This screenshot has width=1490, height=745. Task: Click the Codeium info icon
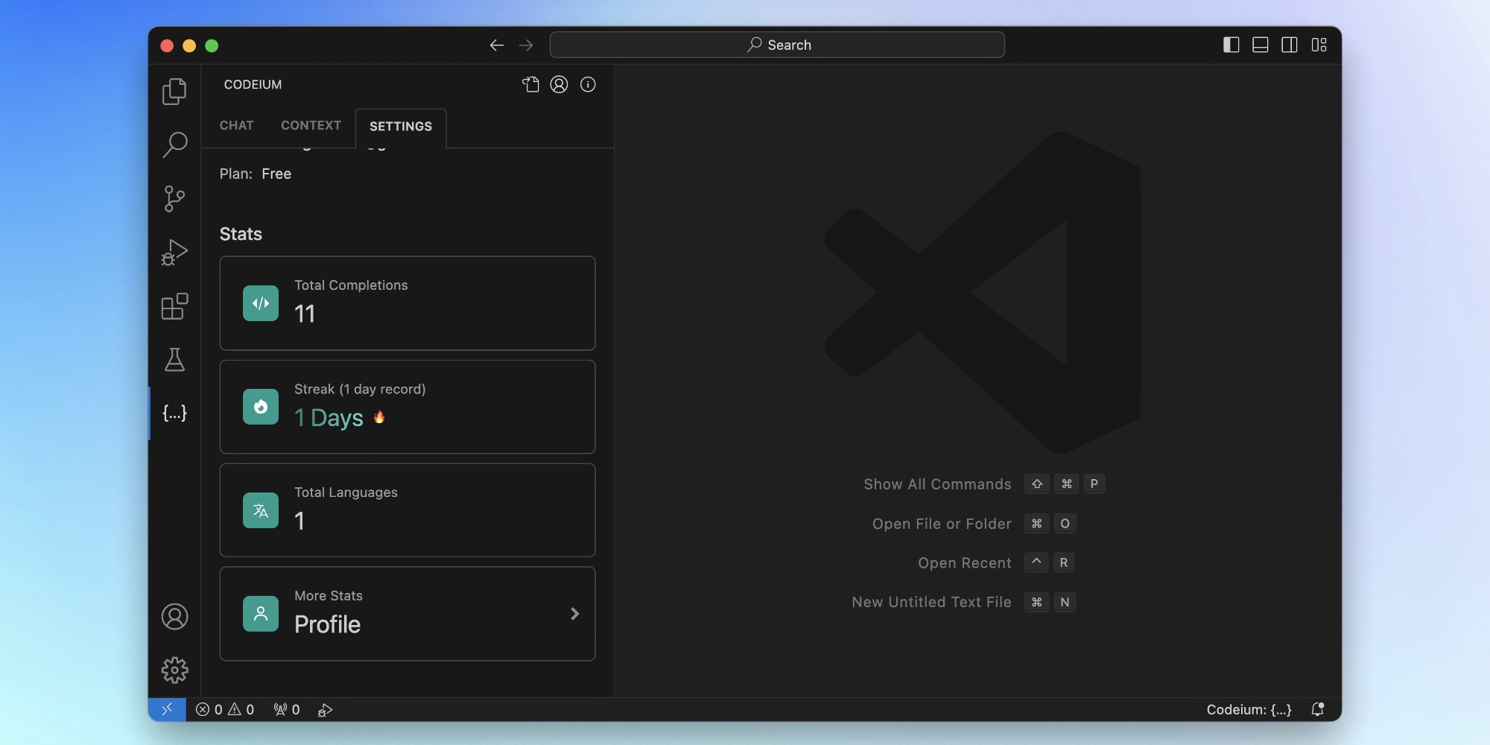click(588, 84)
